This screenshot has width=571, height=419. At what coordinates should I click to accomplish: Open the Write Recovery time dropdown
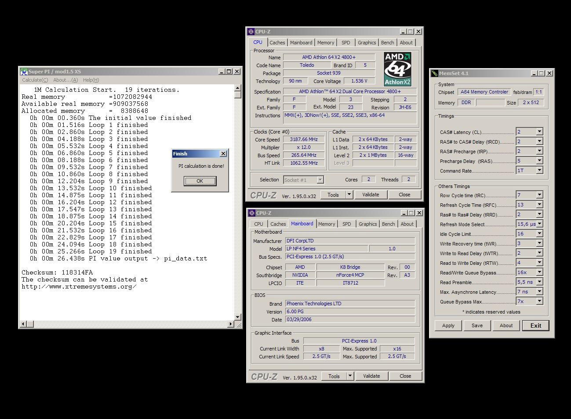click(539, 243)
